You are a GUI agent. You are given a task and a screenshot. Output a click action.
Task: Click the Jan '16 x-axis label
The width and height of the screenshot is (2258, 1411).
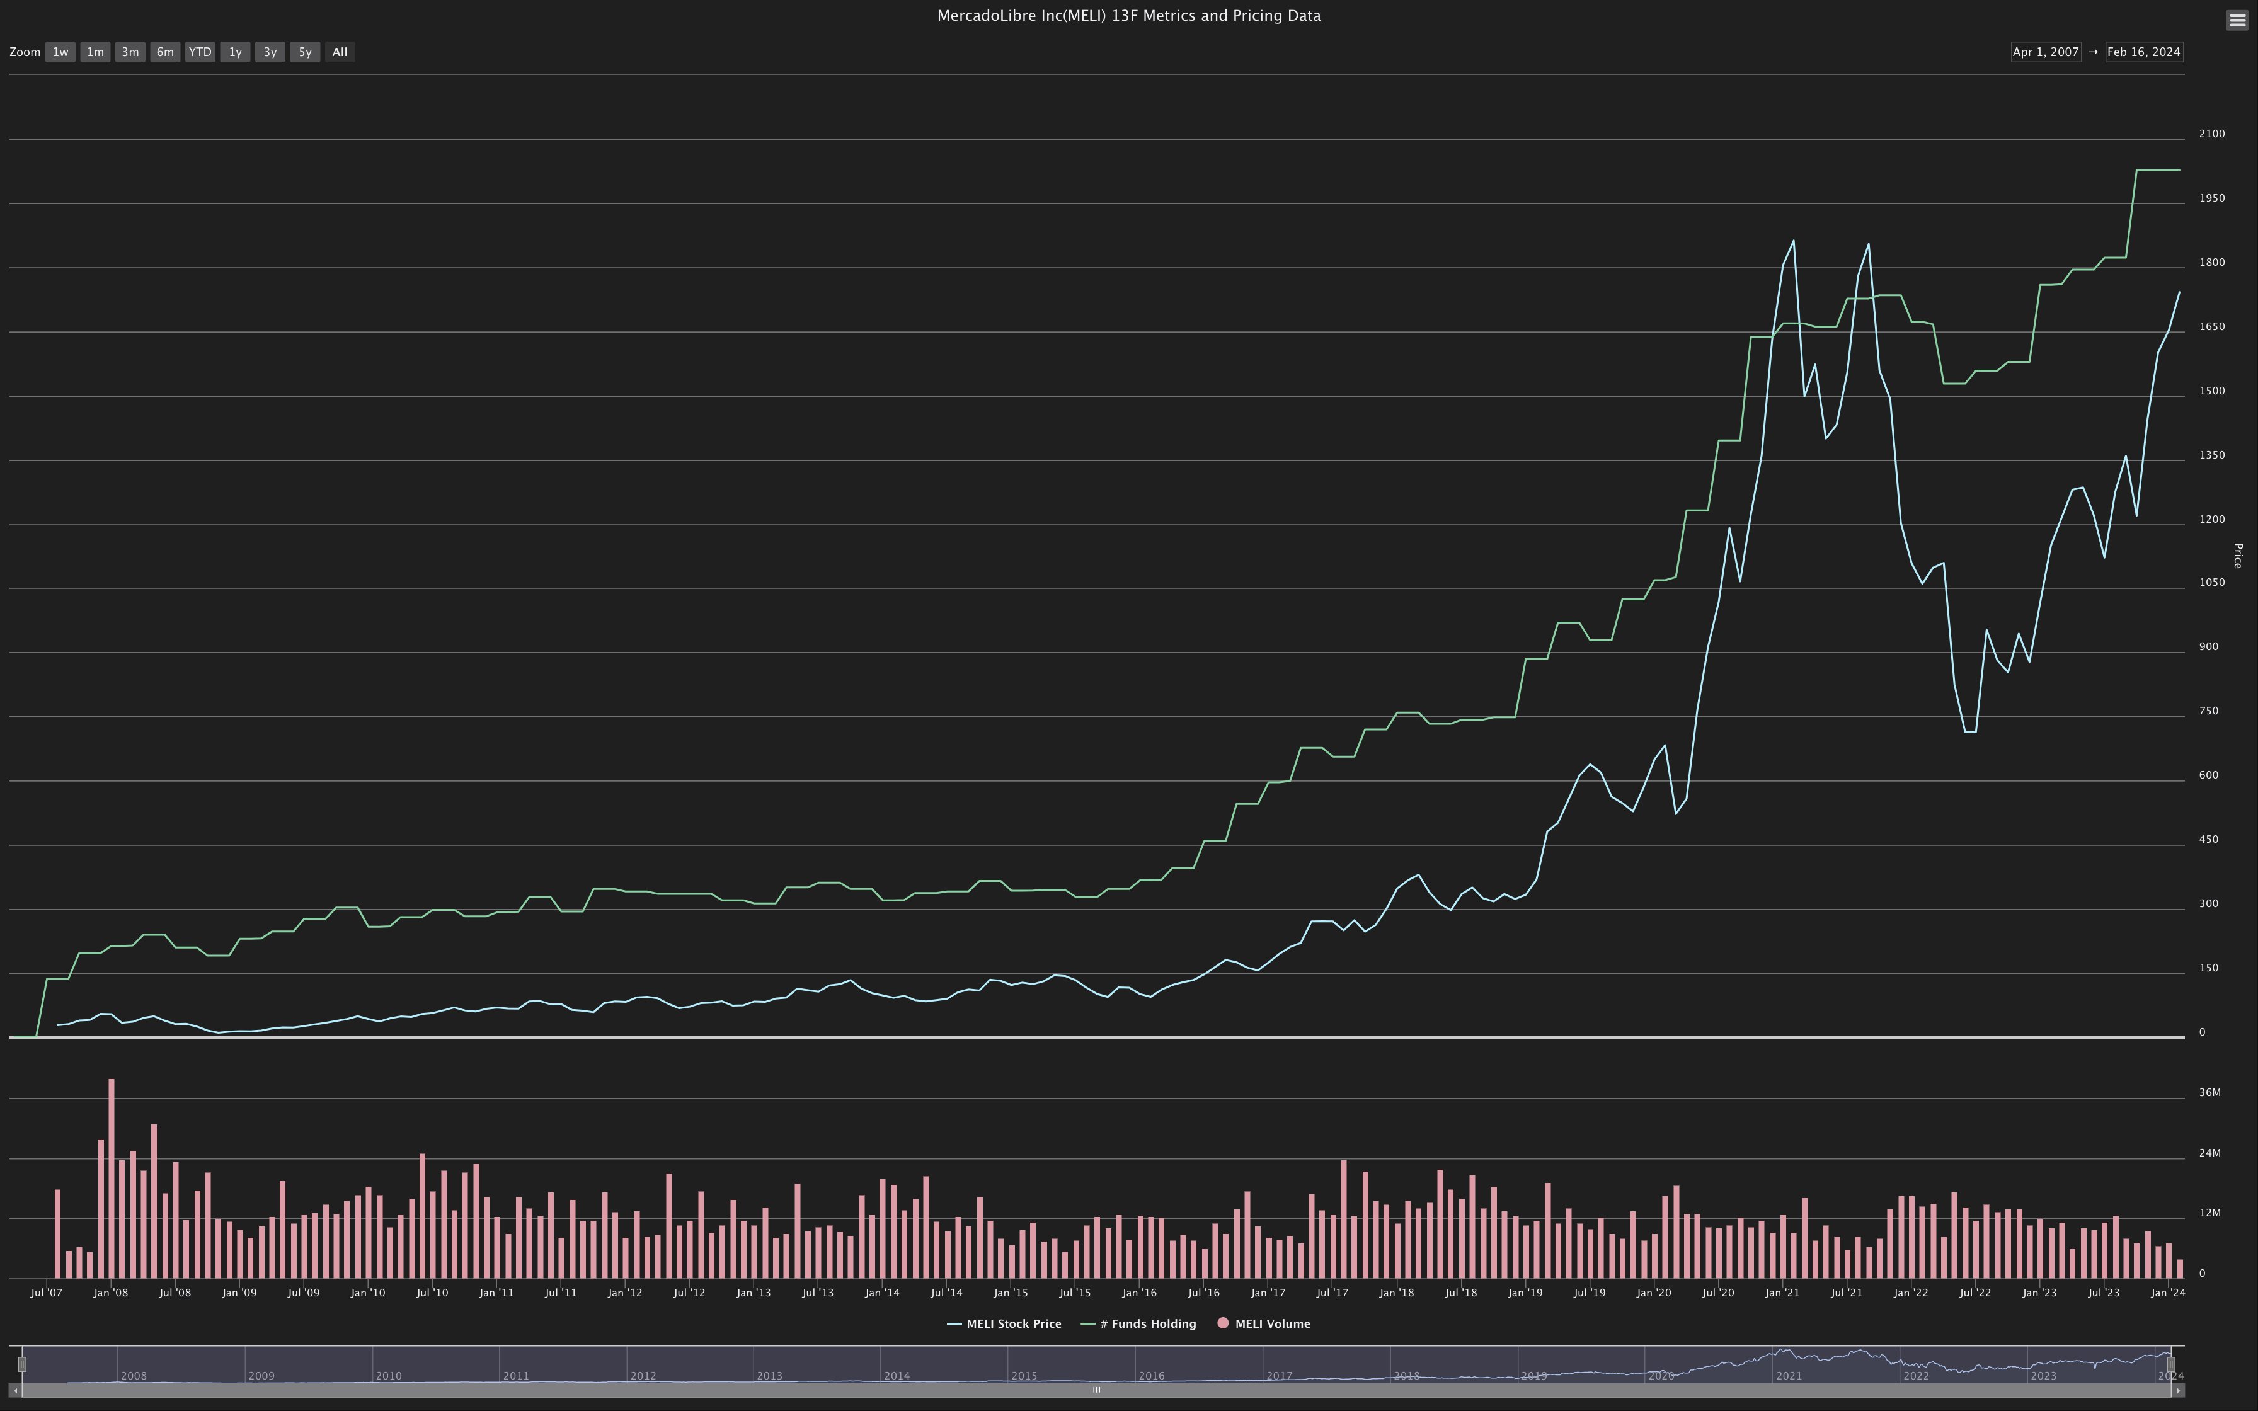(x=1139, y=1293)
